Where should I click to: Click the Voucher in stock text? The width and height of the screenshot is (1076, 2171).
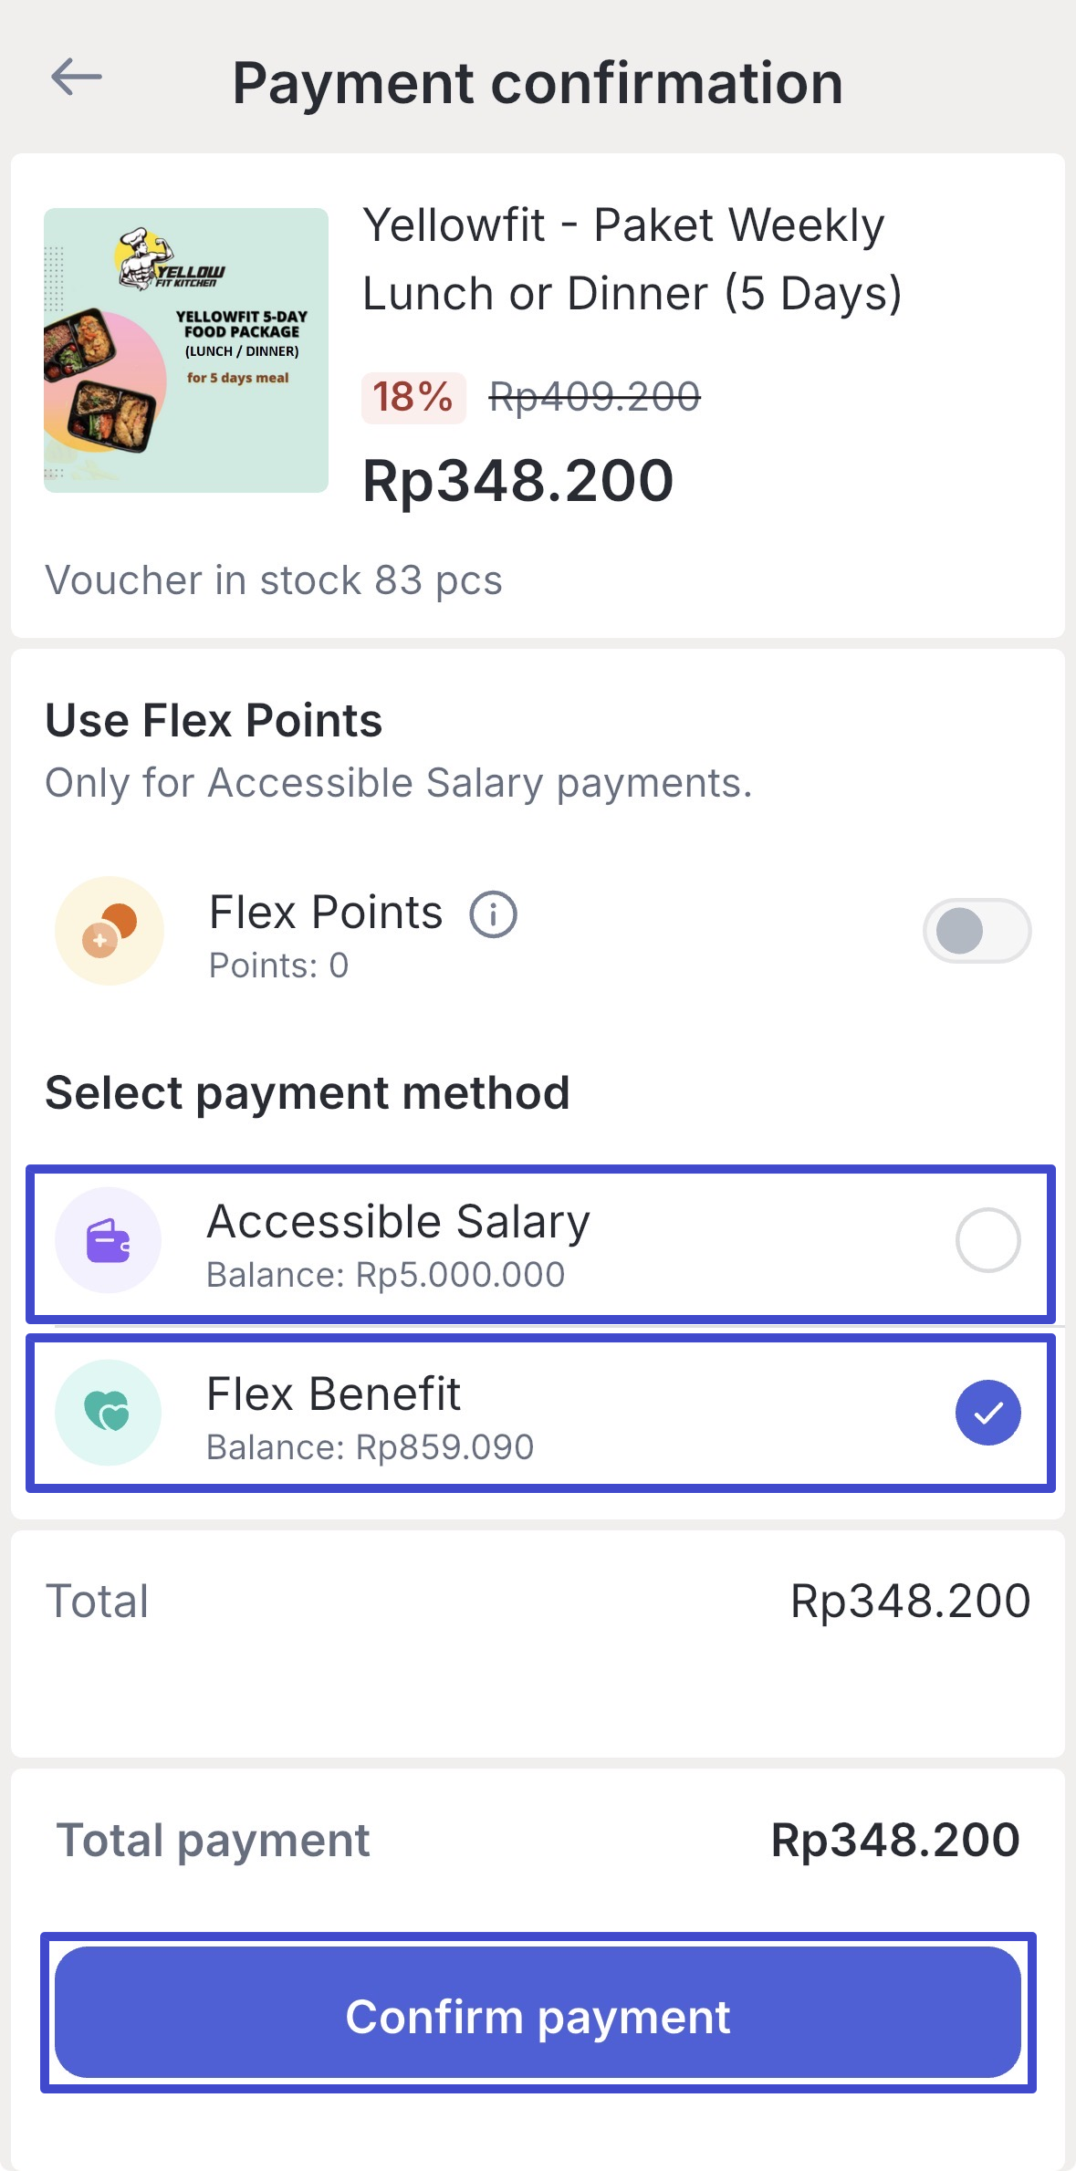pyautogui.click(x=274, y=580)
